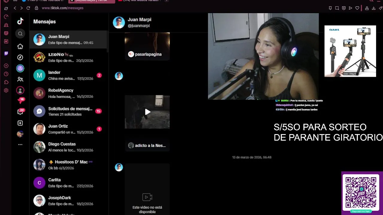Open the Explore compass icon
Image resolution: width=383 pixels, height=215 pixels.
point(20,57)
